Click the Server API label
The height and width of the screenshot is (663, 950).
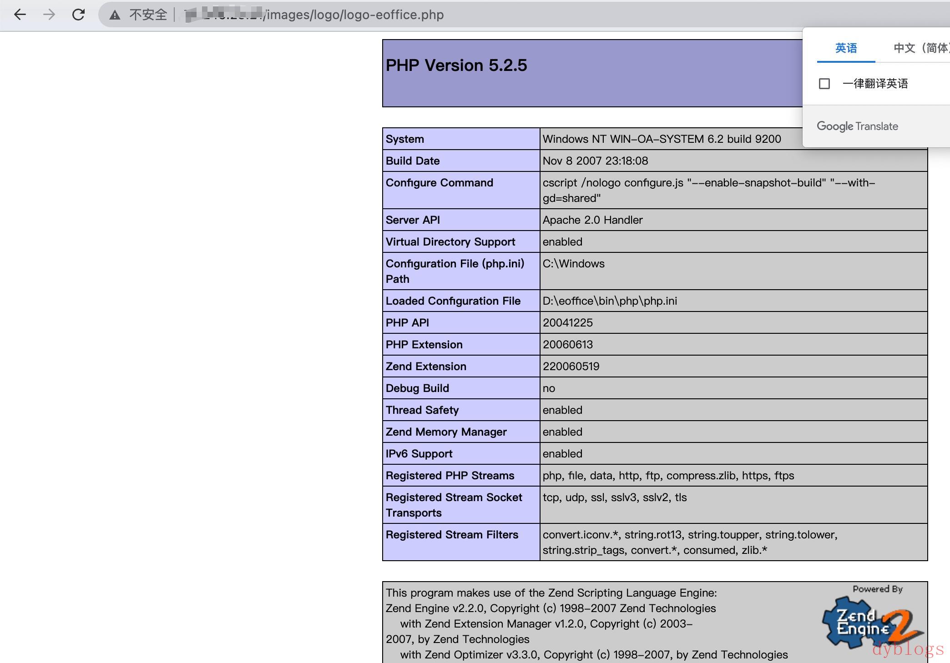(413, 220)
